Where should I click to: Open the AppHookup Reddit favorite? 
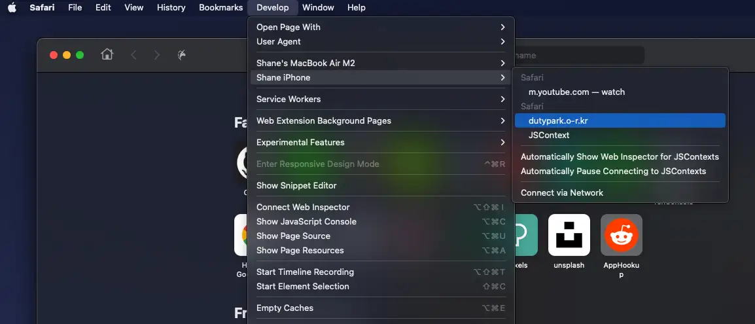tap(621, 235)
